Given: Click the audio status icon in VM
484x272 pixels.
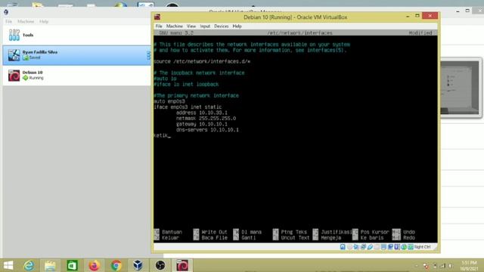Looking at the screenshot, I should [356, 247].
